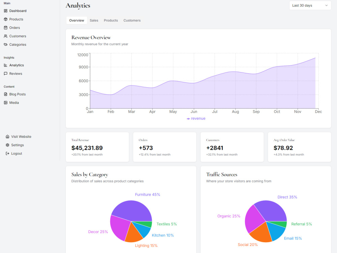
Task: Click the 'Textiles 5%' label
Action: pos(166,224)
